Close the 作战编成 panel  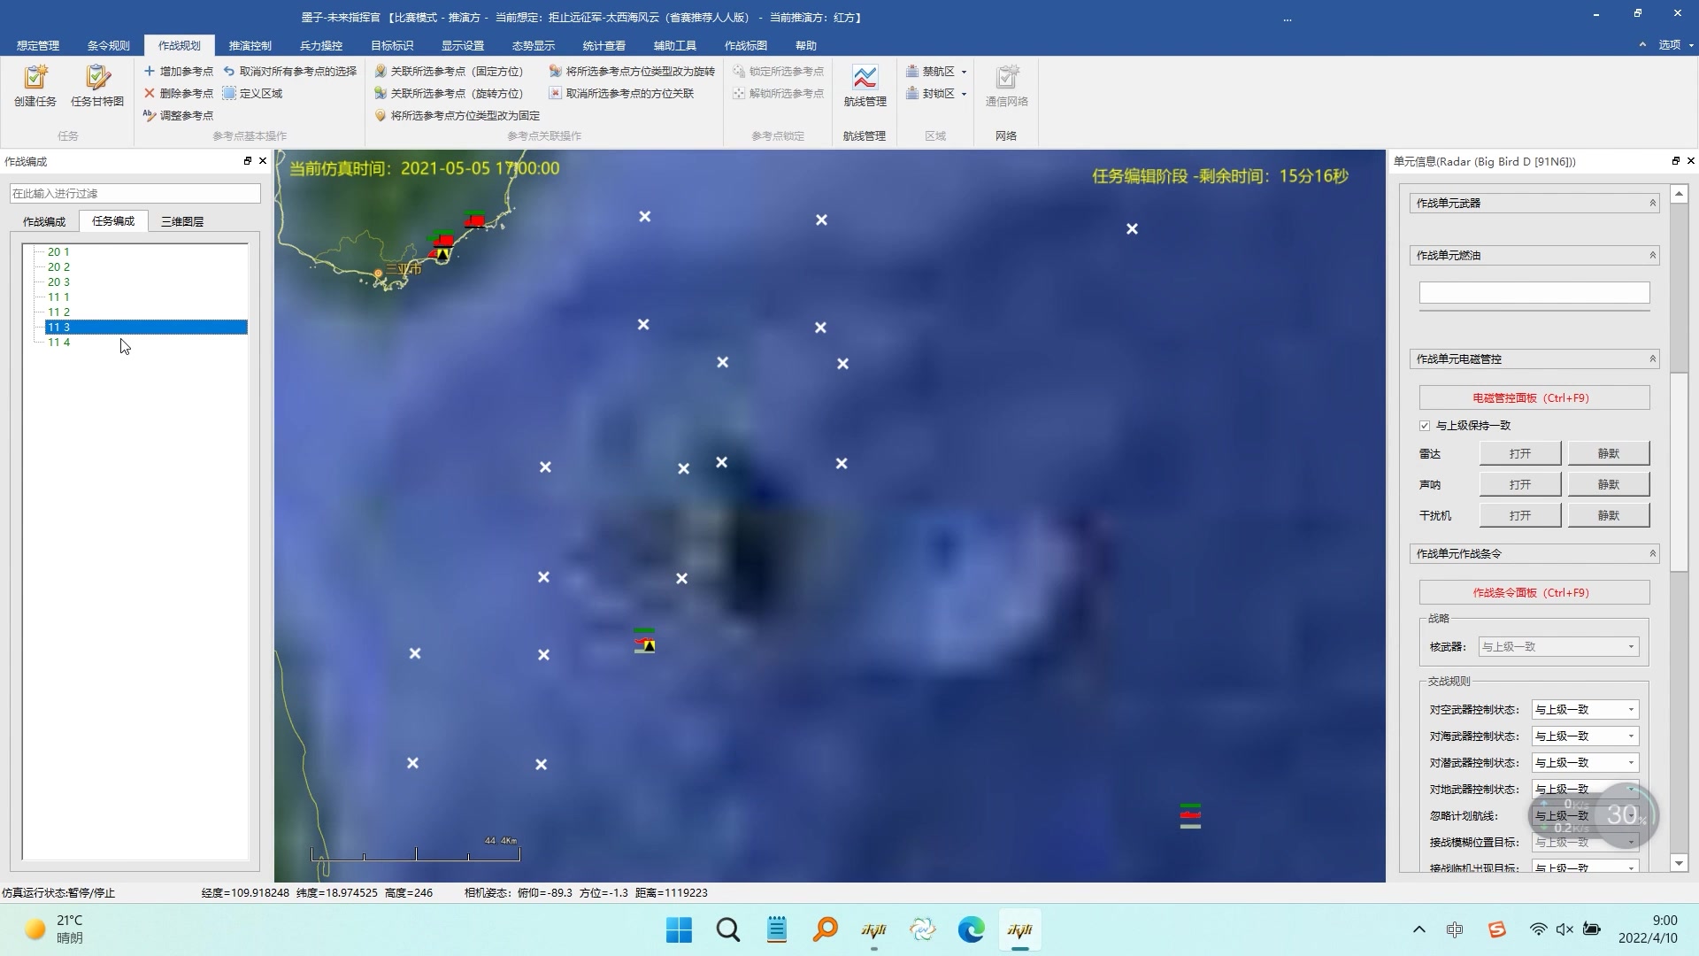[x=263, y=161]
